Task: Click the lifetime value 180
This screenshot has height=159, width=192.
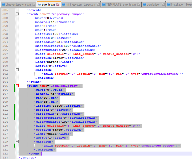Action: [x=55, y=34]
